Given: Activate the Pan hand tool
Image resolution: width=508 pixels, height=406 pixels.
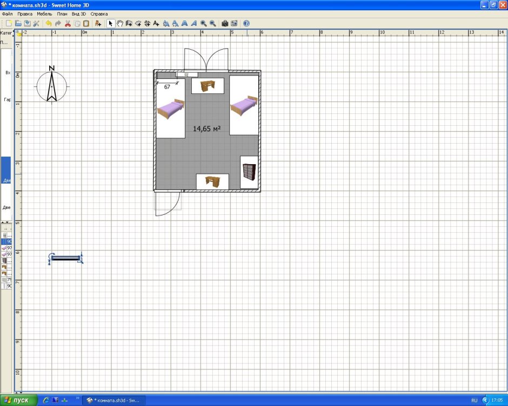Looking at the screenshot, I should pyautogui.click(x=120, y=23).
